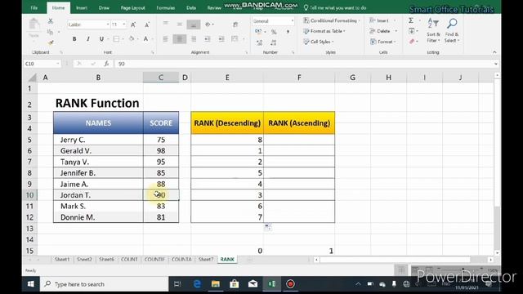Click the Increase Indent icon

221,39
